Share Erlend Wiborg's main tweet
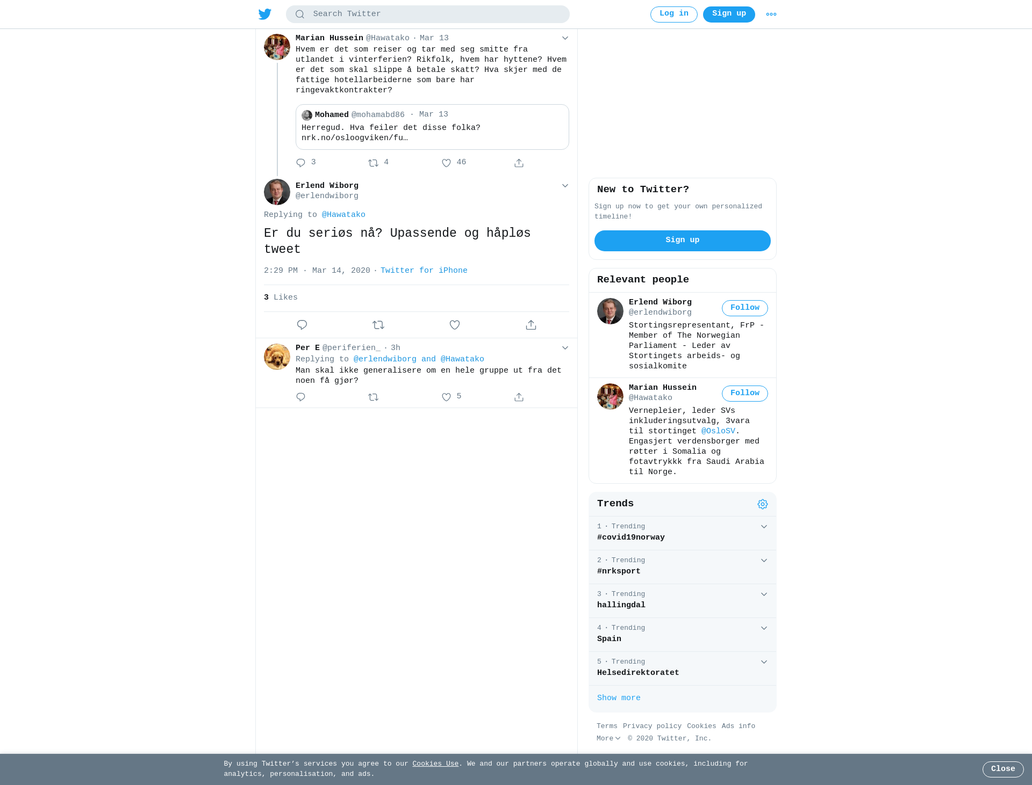 pos(531,325)
